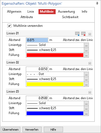Open Stift browse button in Linien 02
Image resolution: width=101 pixels, height=133 pixels.
point(86,79)
